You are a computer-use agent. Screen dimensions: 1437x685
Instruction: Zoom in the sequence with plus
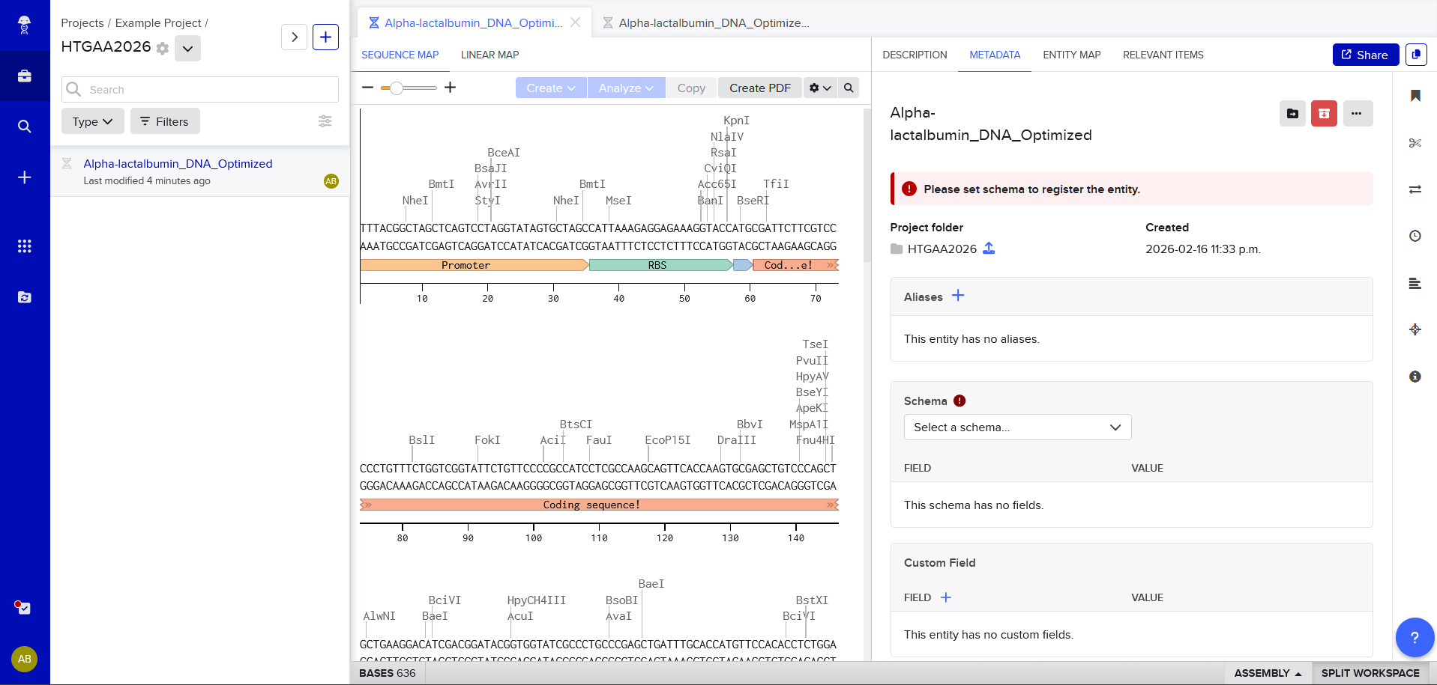pos(451,88)
